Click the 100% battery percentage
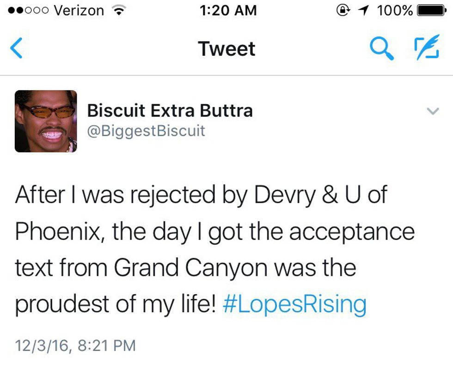453x370 pixels. (395, 10)
